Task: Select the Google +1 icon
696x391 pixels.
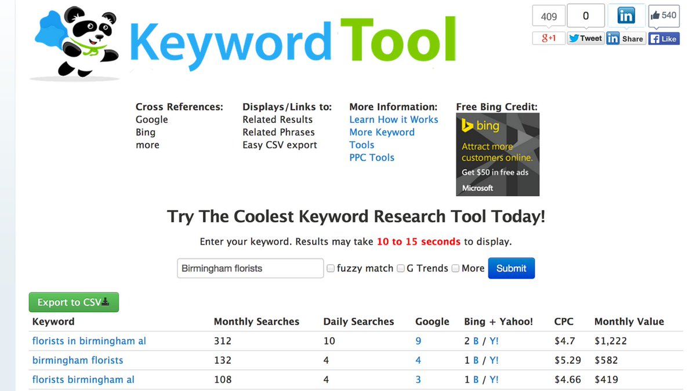Action: 548,38
